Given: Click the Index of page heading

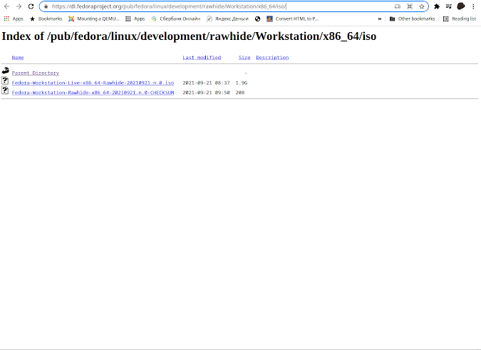Looking at the screenshot, I should click(x=189, y=36).
